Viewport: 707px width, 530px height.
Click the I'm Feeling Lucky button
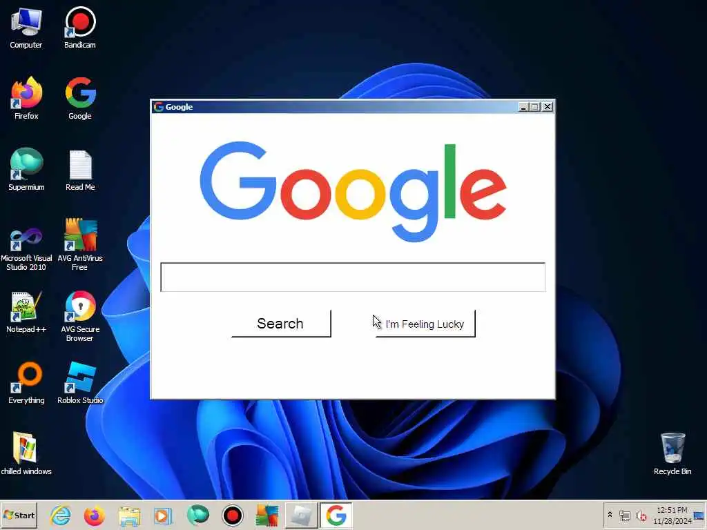[425, 323]
